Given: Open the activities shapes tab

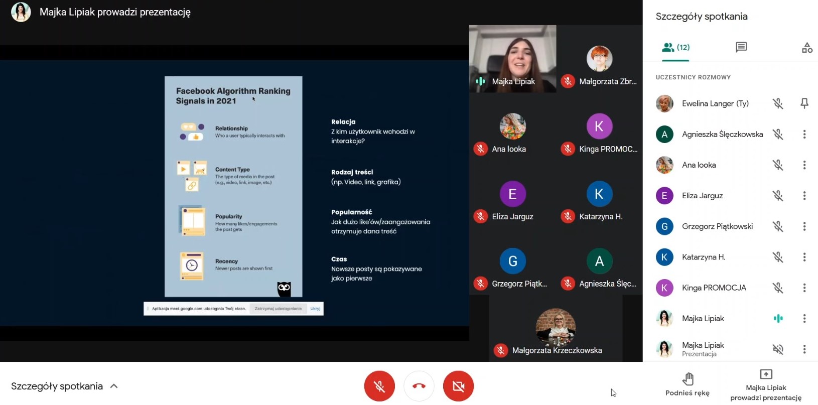Looking at the screenshot, I should pyautogui.click(x=807, y=48).
